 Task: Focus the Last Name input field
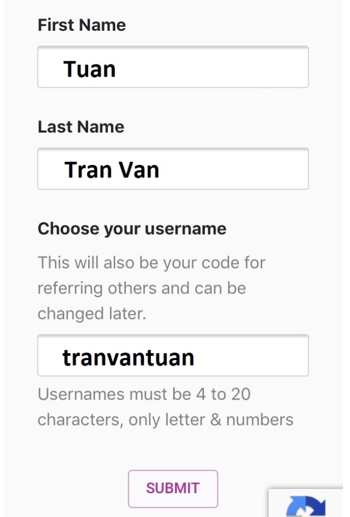pyautogui.click(x=173, y=169)
